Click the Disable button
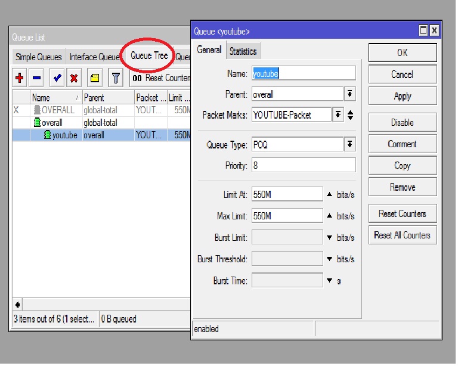This screenshot has width=458, height=366. (403, 123)
